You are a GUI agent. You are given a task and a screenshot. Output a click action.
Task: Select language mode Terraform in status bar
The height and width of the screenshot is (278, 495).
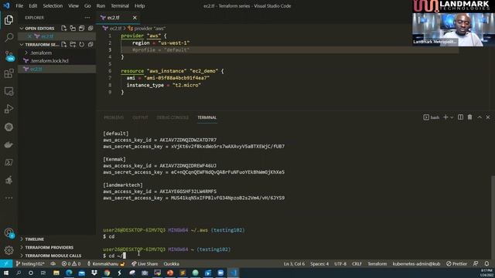[377, 264]
